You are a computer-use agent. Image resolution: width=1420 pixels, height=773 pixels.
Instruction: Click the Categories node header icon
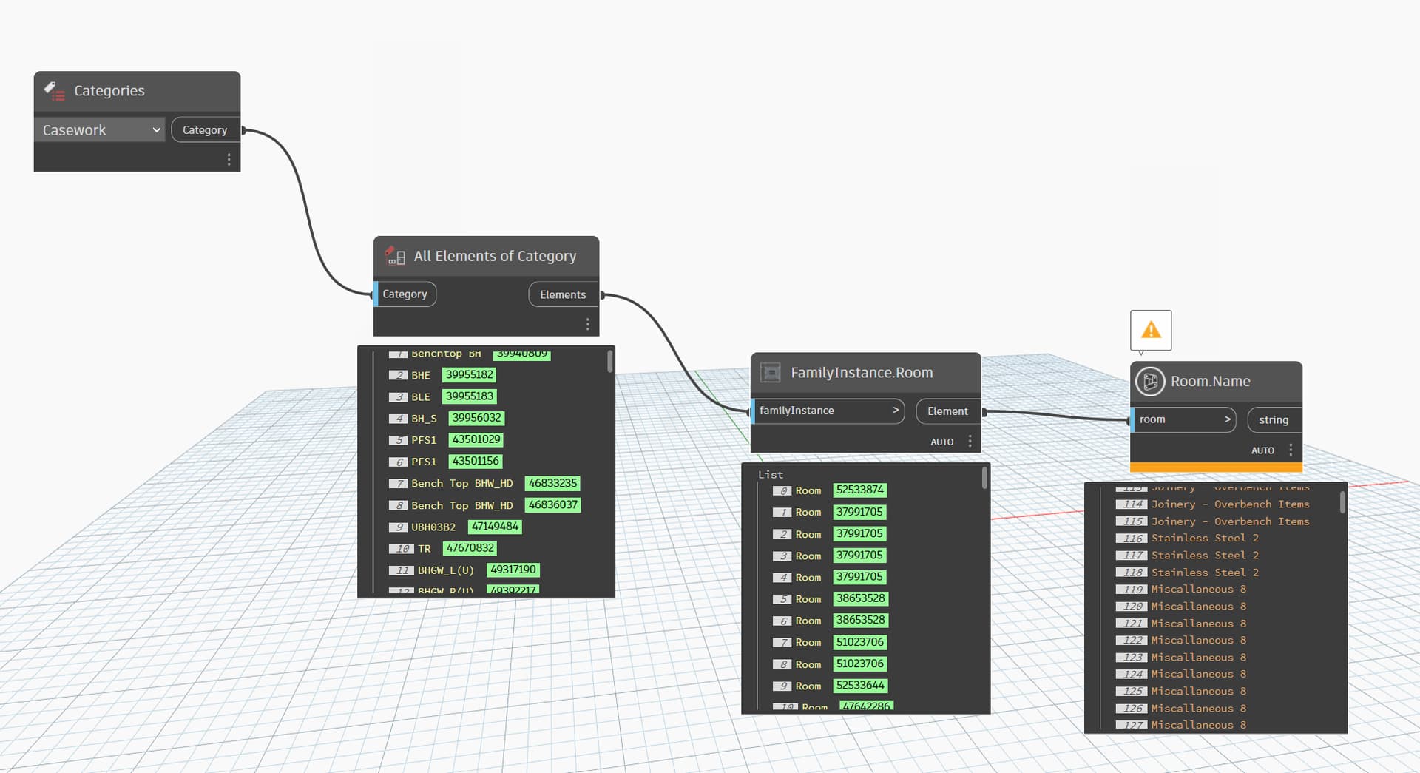(53, 91)
